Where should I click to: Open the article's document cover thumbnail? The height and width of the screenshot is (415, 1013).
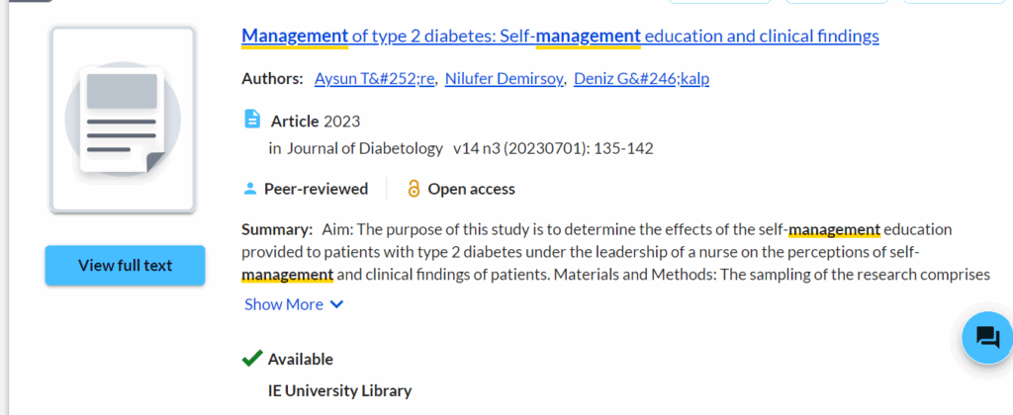(x=124, y=120)
